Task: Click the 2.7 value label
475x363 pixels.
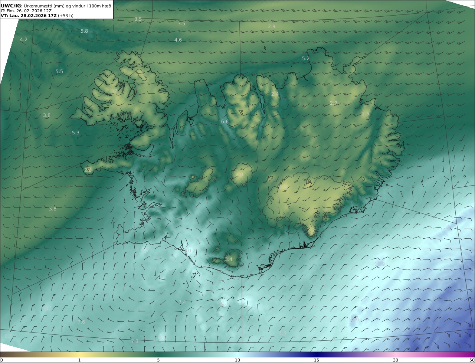Action: pyautogui.click(x=334, y=103)
